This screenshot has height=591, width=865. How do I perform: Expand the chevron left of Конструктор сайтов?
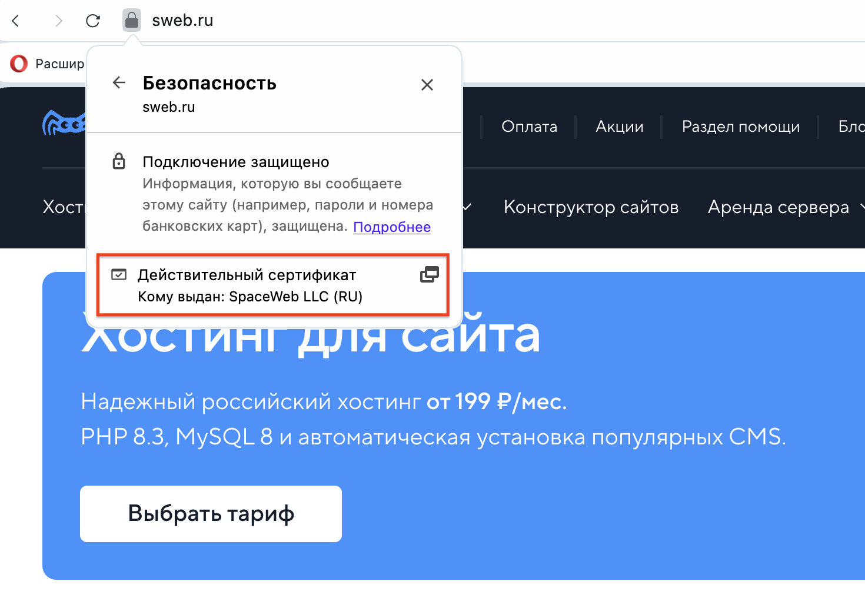(x=467, y=207)
